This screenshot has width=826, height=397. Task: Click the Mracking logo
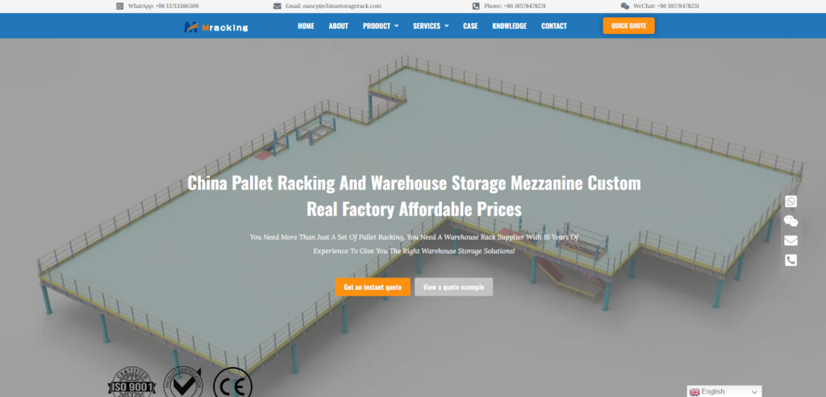(x=215, y=27)
